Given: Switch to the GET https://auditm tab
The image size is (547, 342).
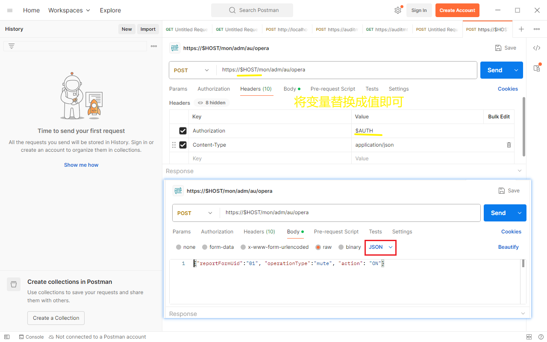Looking at the screenshot, I should 387,29.
